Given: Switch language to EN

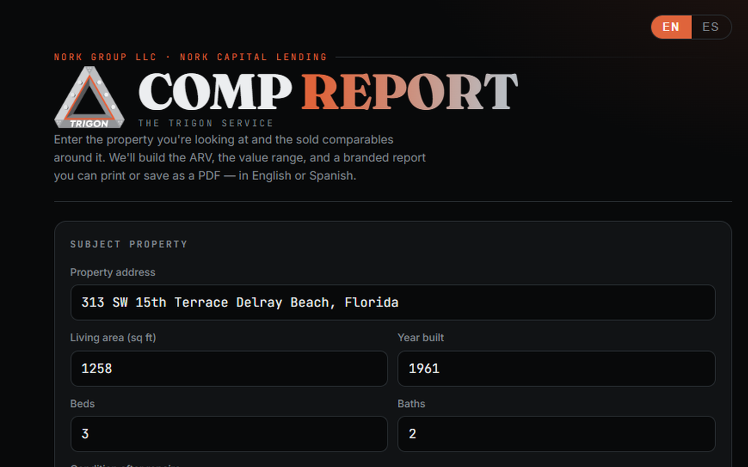Looking at the screenshot, I should click(671, 27).
